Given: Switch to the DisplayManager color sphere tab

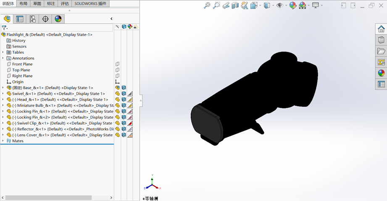Looking at the screenshot, I should (58, 19).
